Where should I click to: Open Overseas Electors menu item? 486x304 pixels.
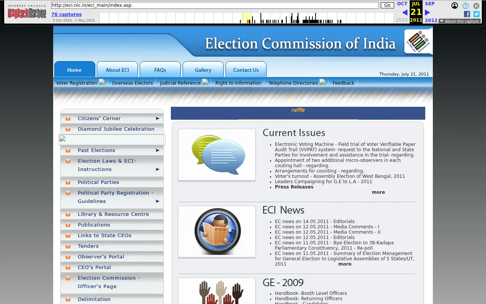point(132,83)
